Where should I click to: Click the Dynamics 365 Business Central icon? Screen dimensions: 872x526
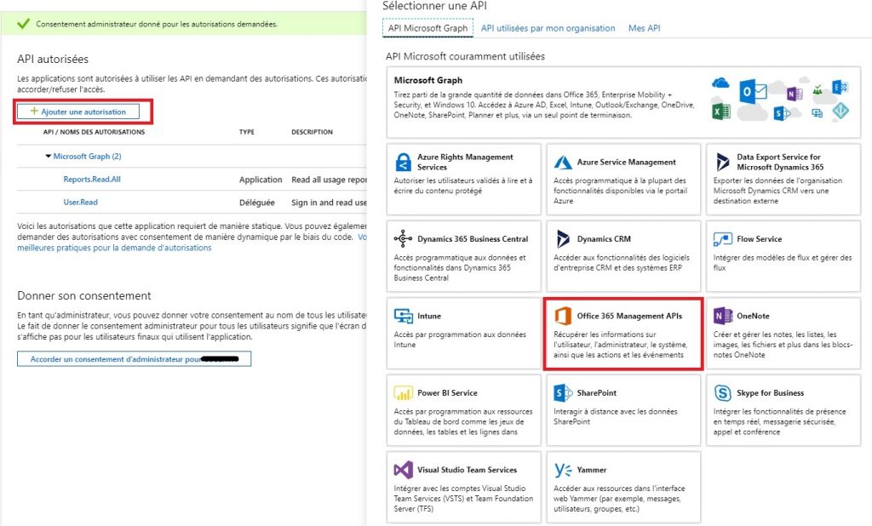[x=403, y=238]
